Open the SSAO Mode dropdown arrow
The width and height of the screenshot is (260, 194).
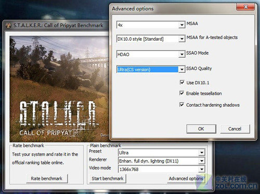(x=181, y=55)
